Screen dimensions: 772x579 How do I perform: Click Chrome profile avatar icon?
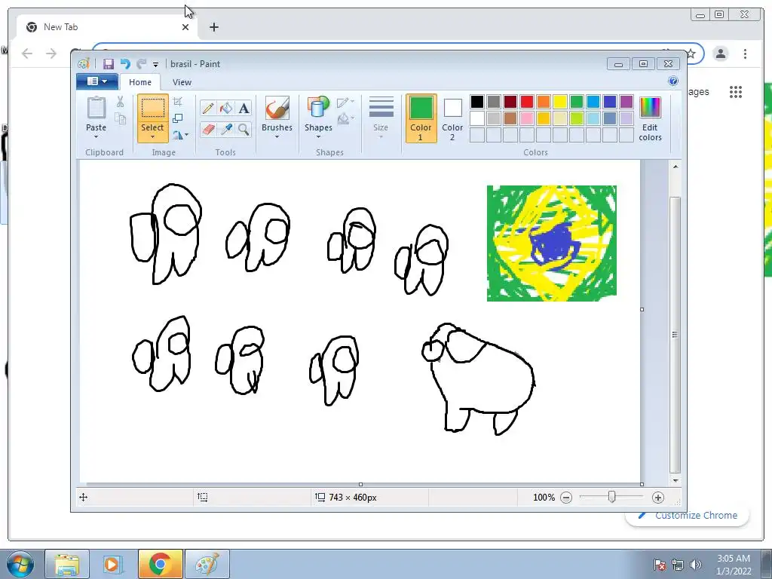[720, 54]
